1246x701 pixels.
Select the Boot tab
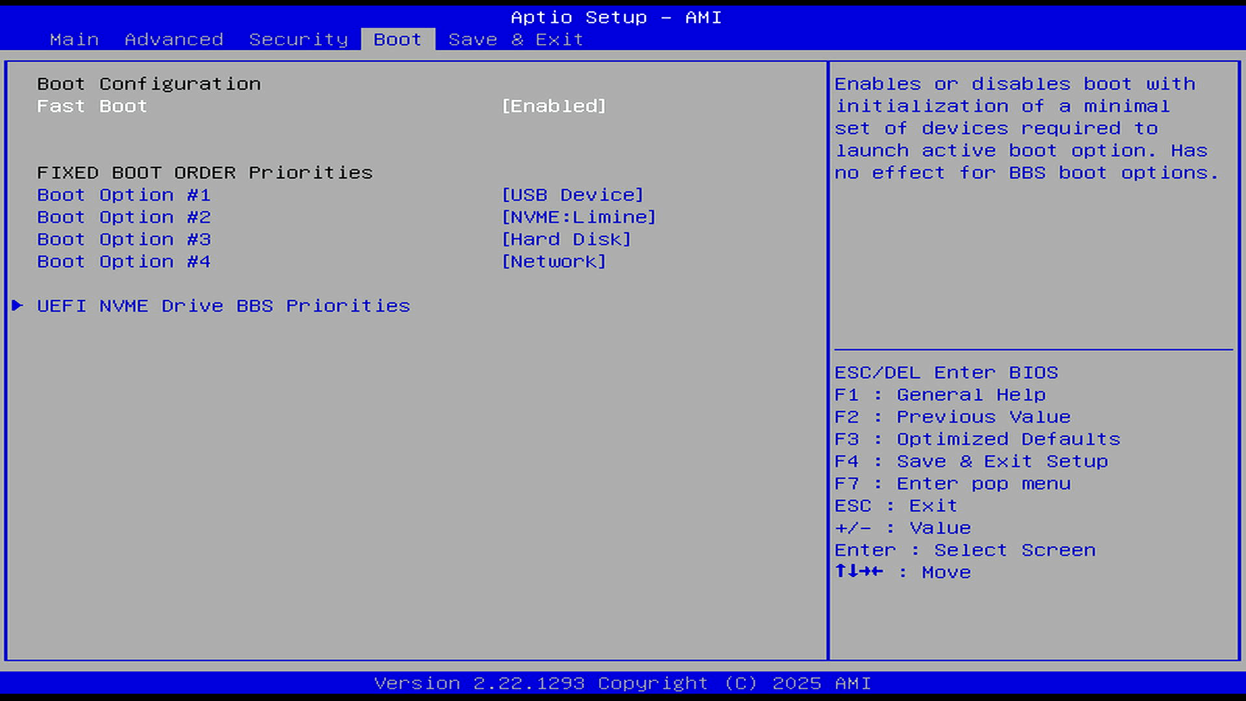pos(398,40)
